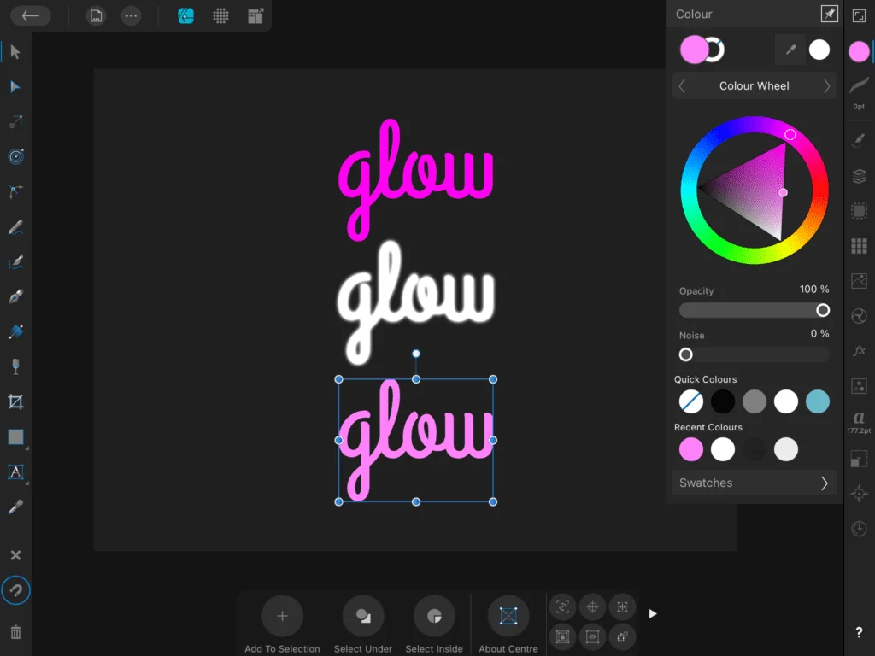Open the History studio panel

click(858, 529)
